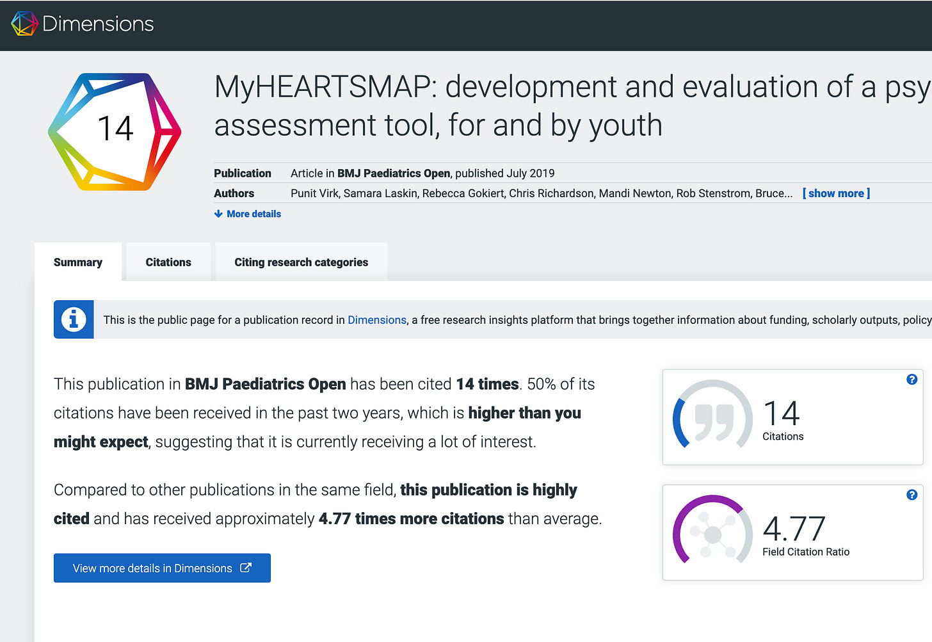Viewport: 932px width, 642px height.
Task: Click the Authors row label
Action: (x=234, y=193)
